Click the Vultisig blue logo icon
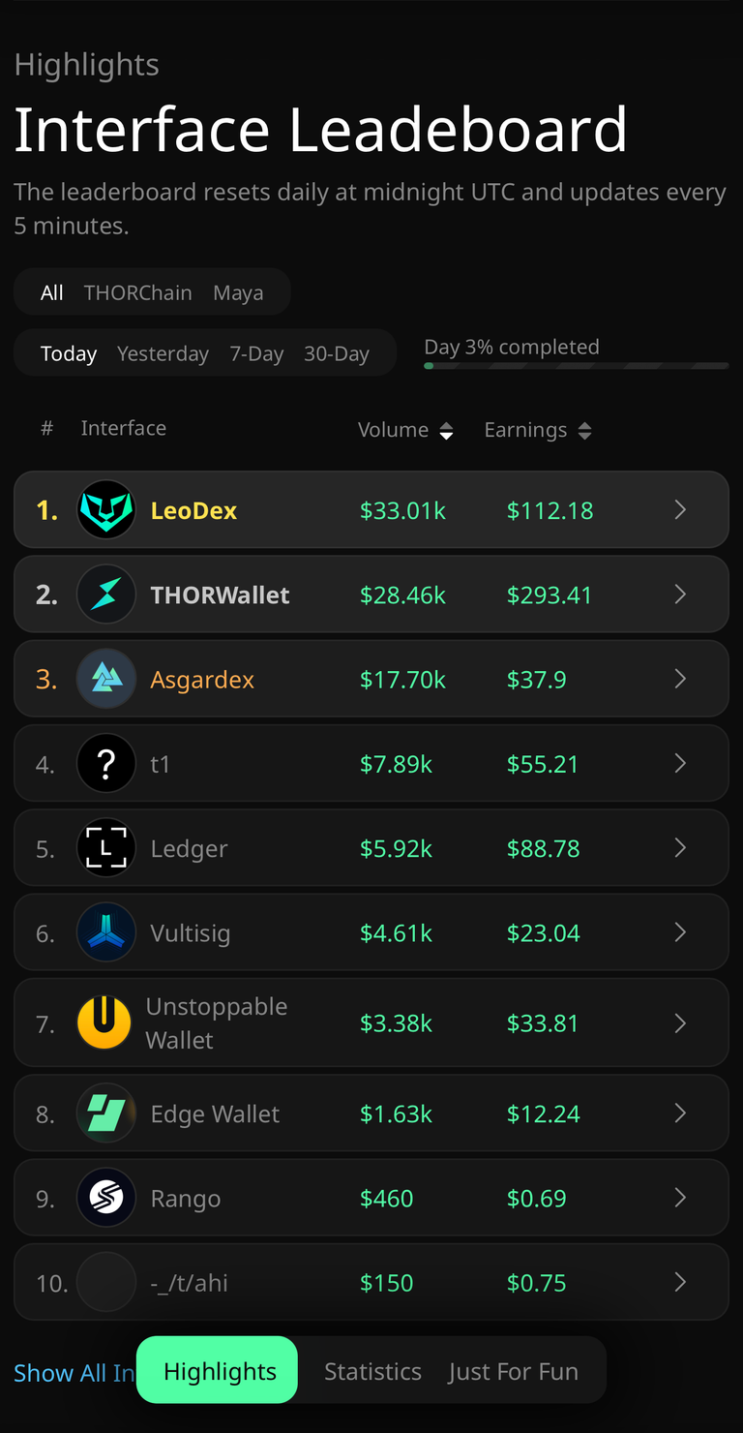The image size is (743, 1433). (106, 932)
